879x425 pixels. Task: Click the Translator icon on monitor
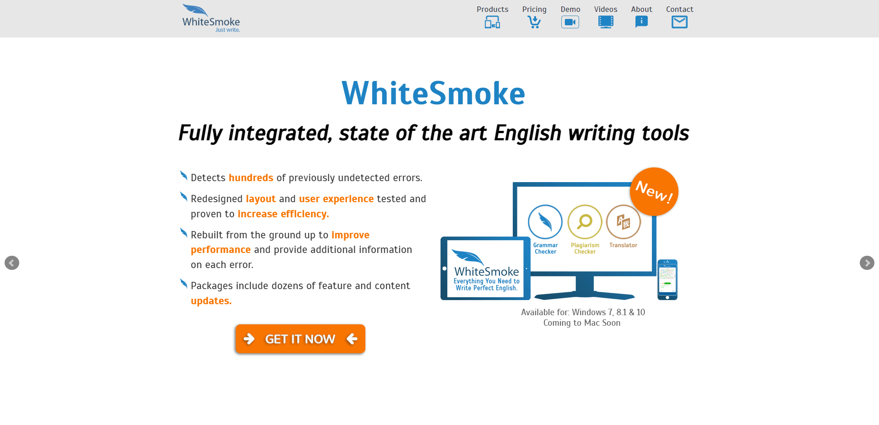click(624, 222)
